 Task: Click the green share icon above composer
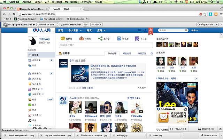pyautogui.click(x=100, y=39)
